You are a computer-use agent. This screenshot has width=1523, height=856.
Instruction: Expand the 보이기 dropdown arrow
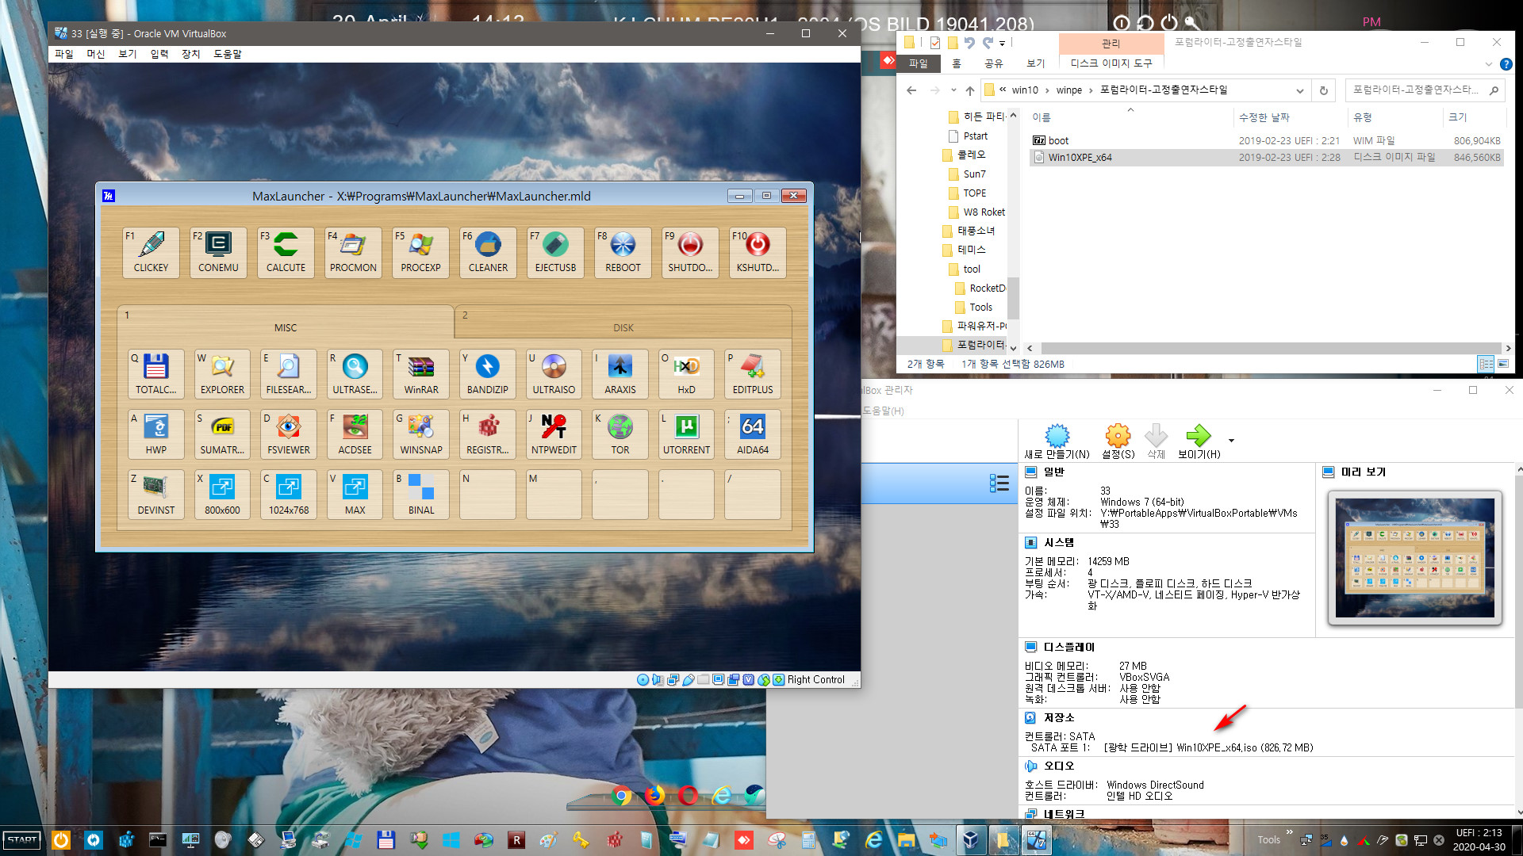[x=1231, y=440]
